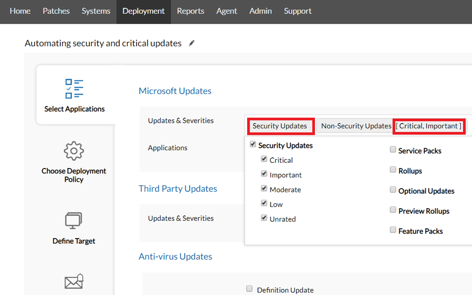Click the Third Party Updates heading
This screenshot has height=295, width=472.
pos(178,189)
